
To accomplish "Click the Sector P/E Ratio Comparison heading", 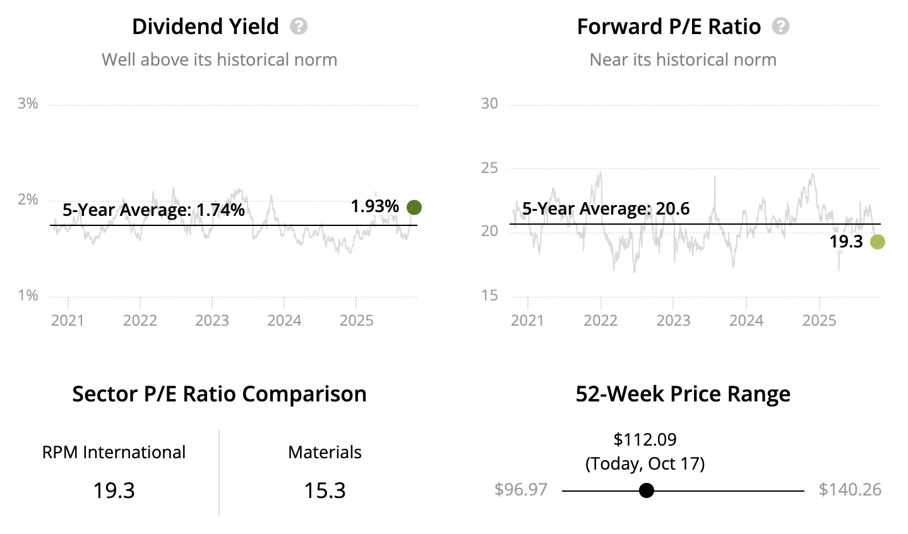I will point(219,394).
